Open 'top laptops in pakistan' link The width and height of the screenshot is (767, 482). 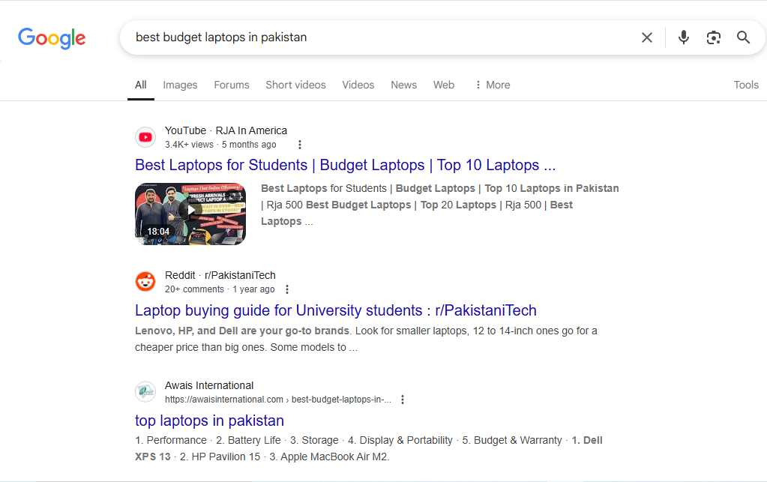209,421
